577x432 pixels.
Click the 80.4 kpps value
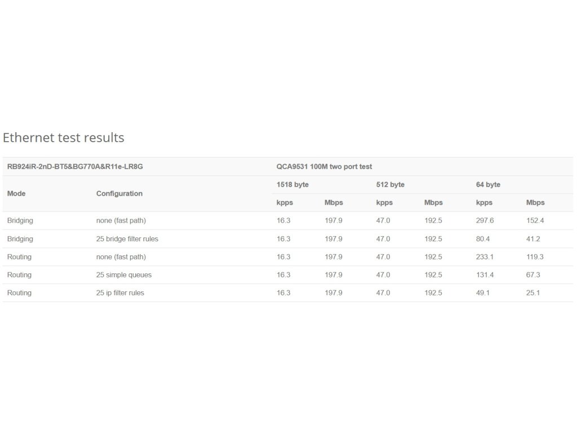click(483, 238)
